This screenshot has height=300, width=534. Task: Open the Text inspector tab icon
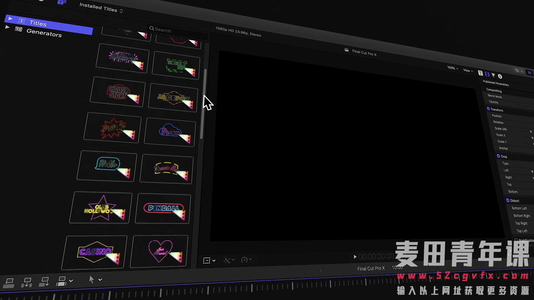coord(480,73)
